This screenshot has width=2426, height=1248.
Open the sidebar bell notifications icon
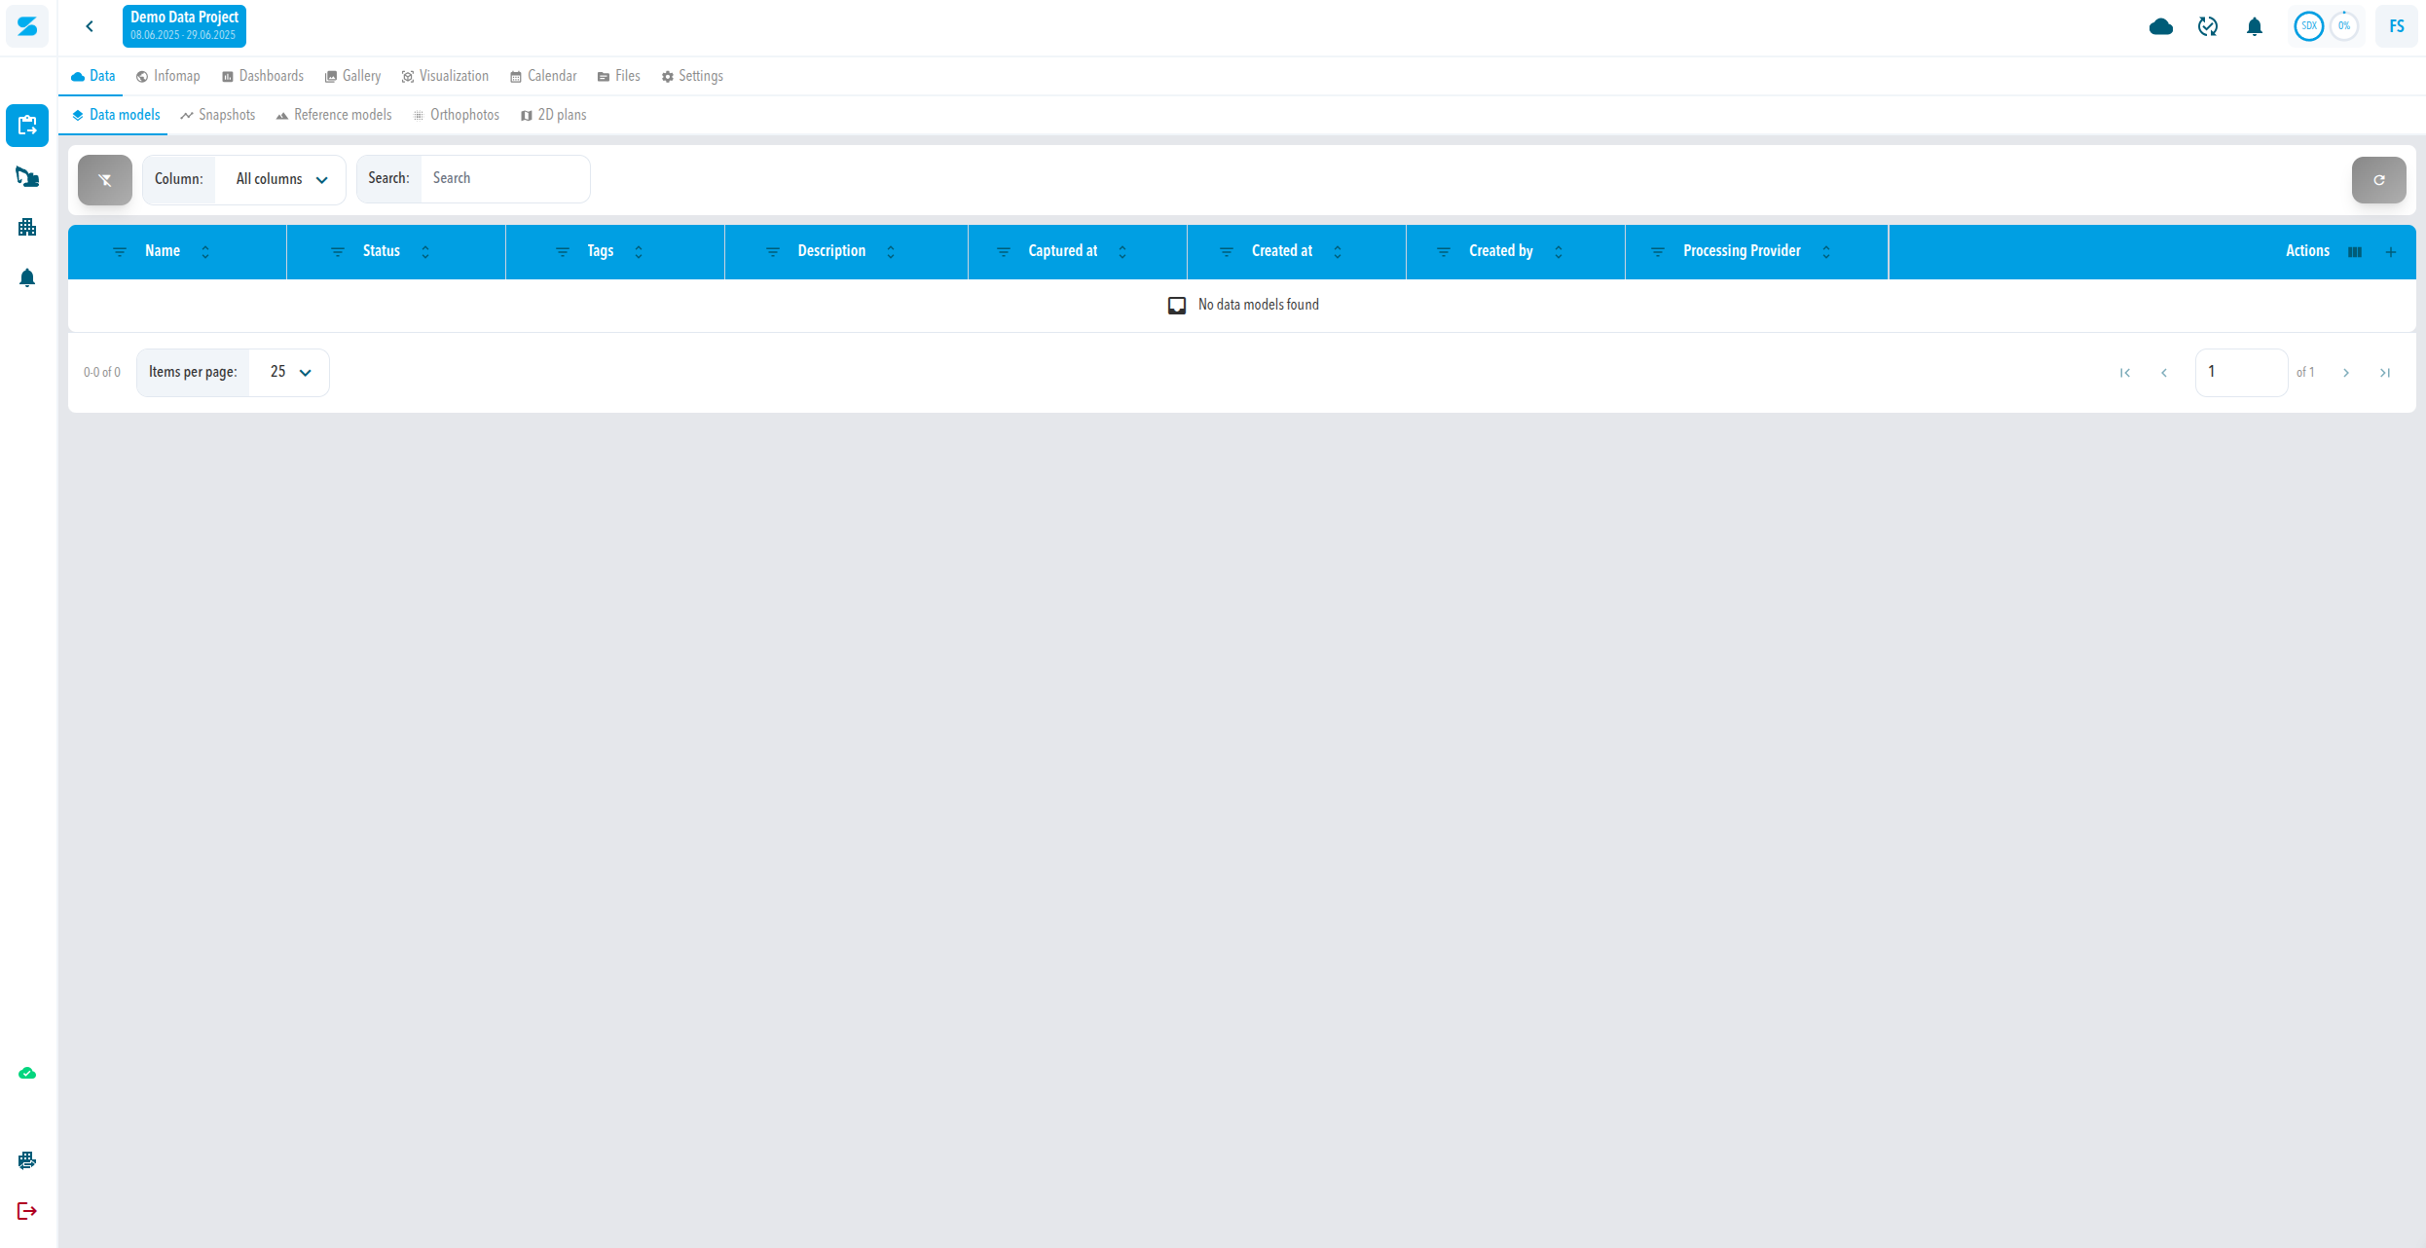point(27,278)
